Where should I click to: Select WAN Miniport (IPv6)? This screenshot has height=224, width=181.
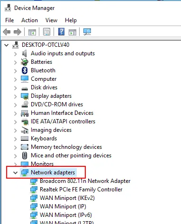(66, 215)
